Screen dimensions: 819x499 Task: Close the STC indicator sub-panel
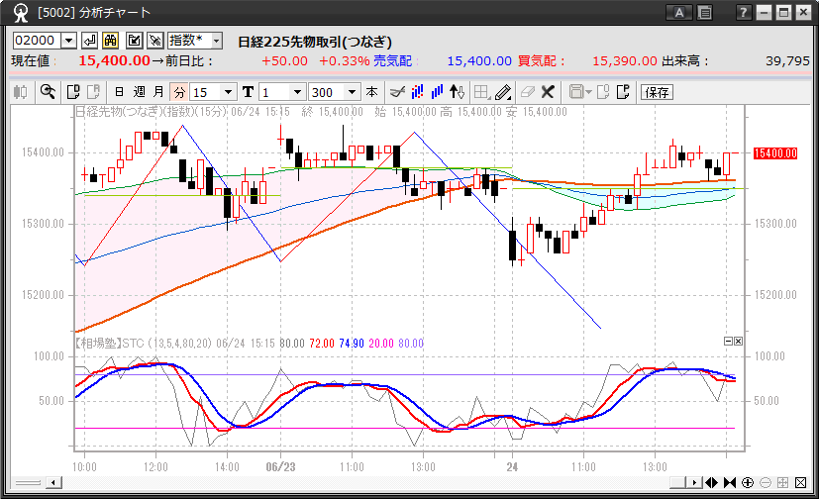pyautogui.click(x=738, y=341)
